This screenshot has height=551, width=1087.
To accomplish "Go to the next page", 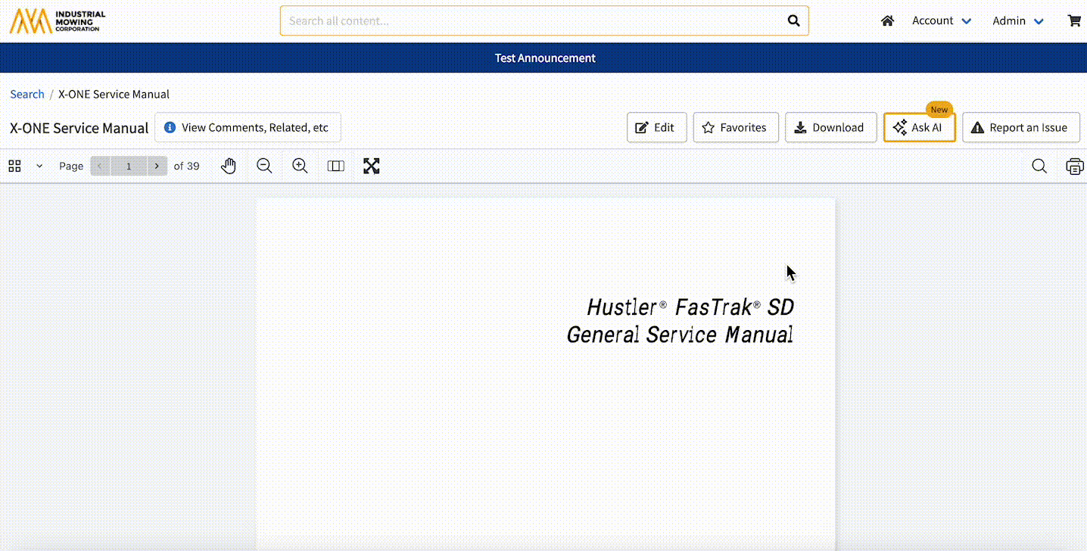I will (x=157, y=167).
